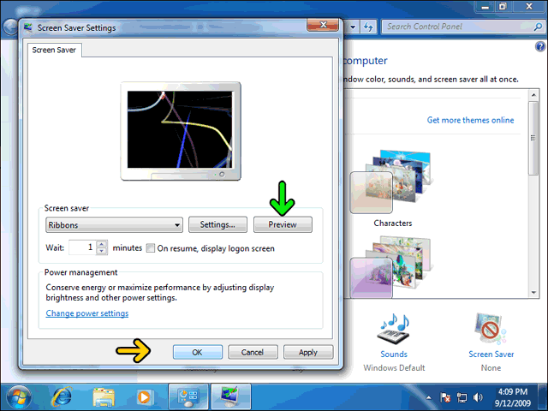The image size is (548, 411).
Task: Cancel the Screen Saver Settings dialog
Action: (x=253, y=352)
